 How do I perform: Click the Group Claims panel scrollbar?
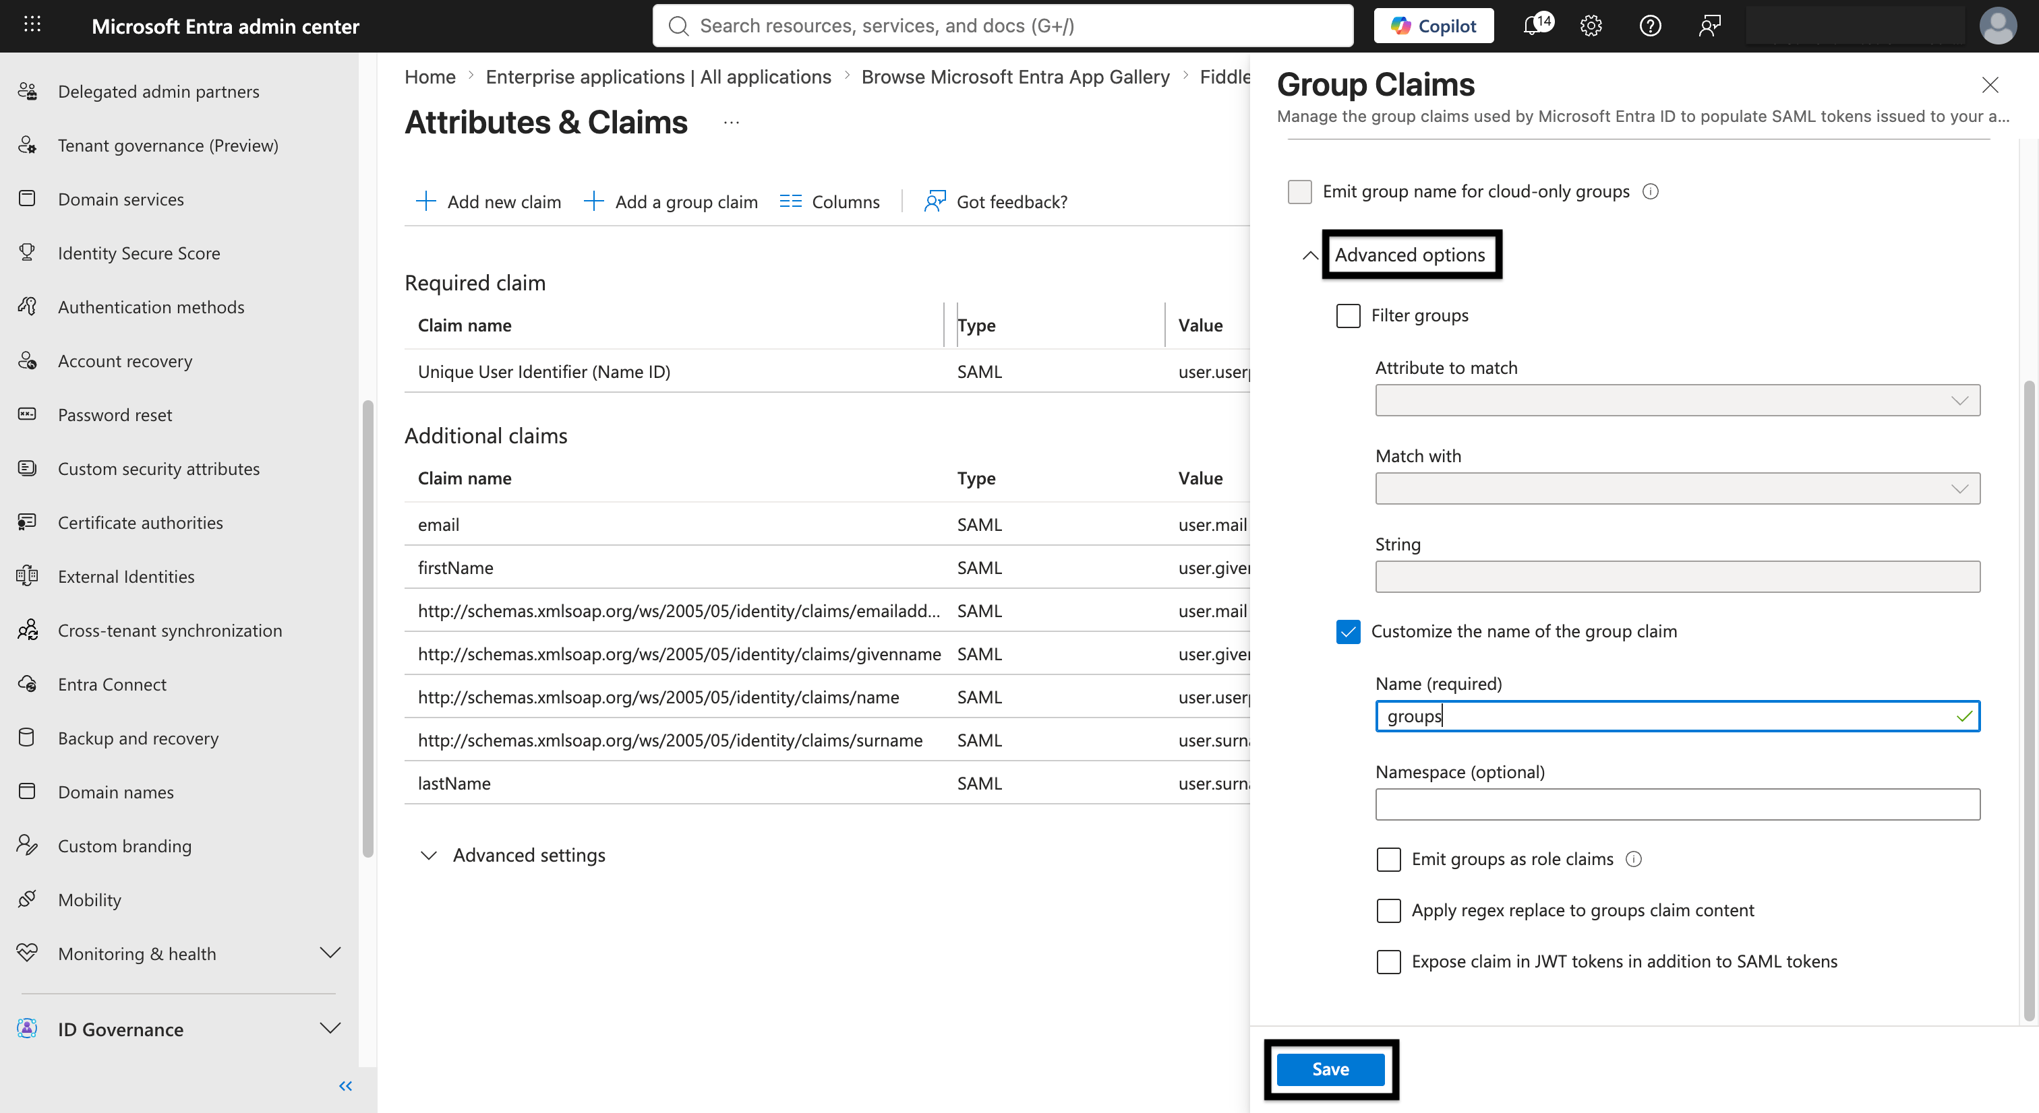coord(2029,700)
